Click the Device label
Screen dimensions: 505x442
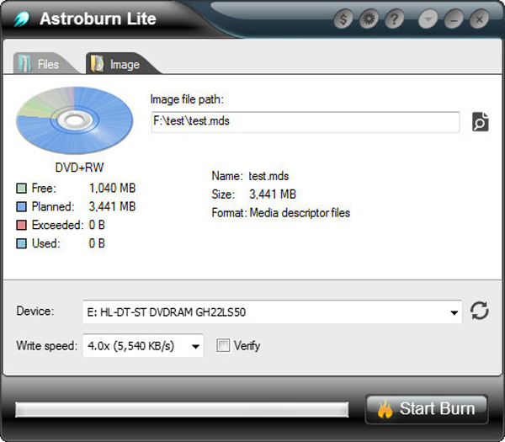(x=35, y=312)
